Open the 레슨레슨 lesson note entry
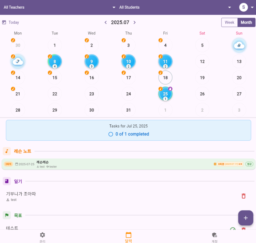Viewport: 256px width, 243px height. [128, 164]
